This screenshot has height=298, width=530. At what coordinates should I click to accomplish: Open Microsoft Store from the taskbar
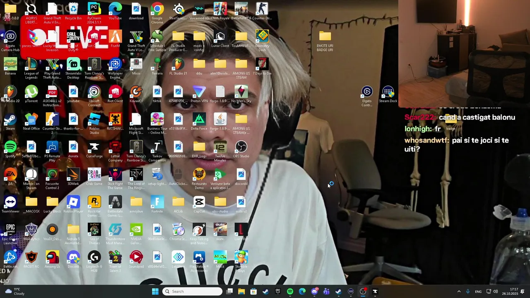coord(253,291)
